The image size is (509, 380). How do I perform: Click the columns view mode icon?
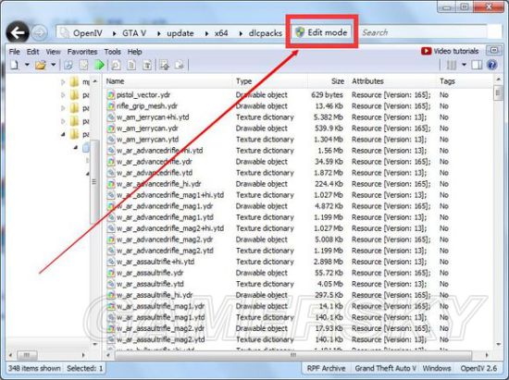click(x=452, y=65)
